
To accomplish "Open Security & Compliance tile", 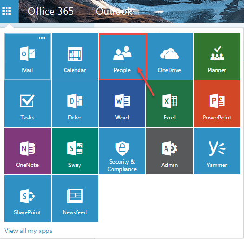I will (122, 151).
